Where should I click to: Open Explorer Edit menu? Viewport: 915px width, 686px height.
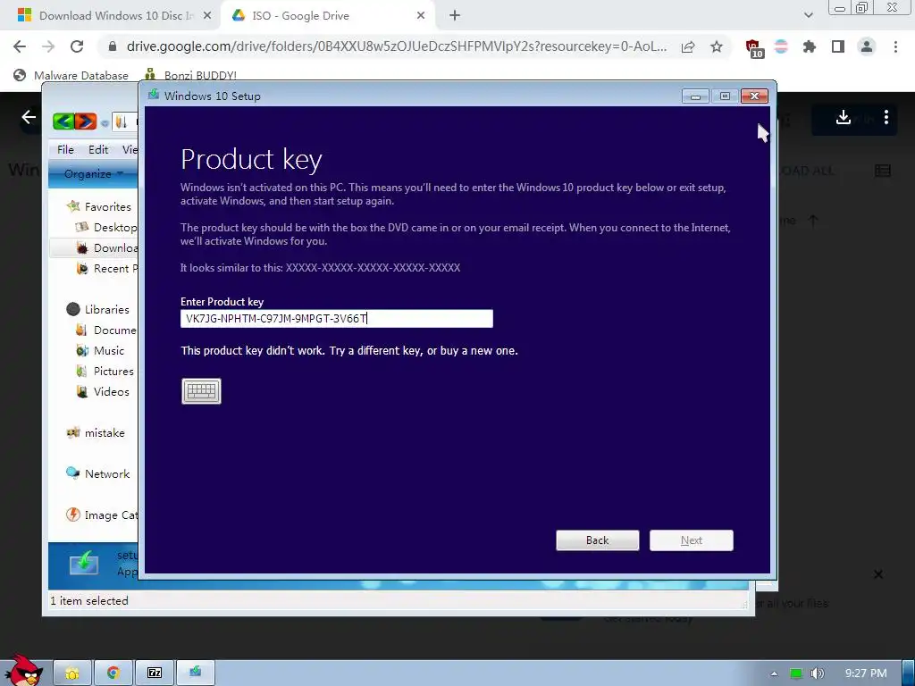point(98,150)
